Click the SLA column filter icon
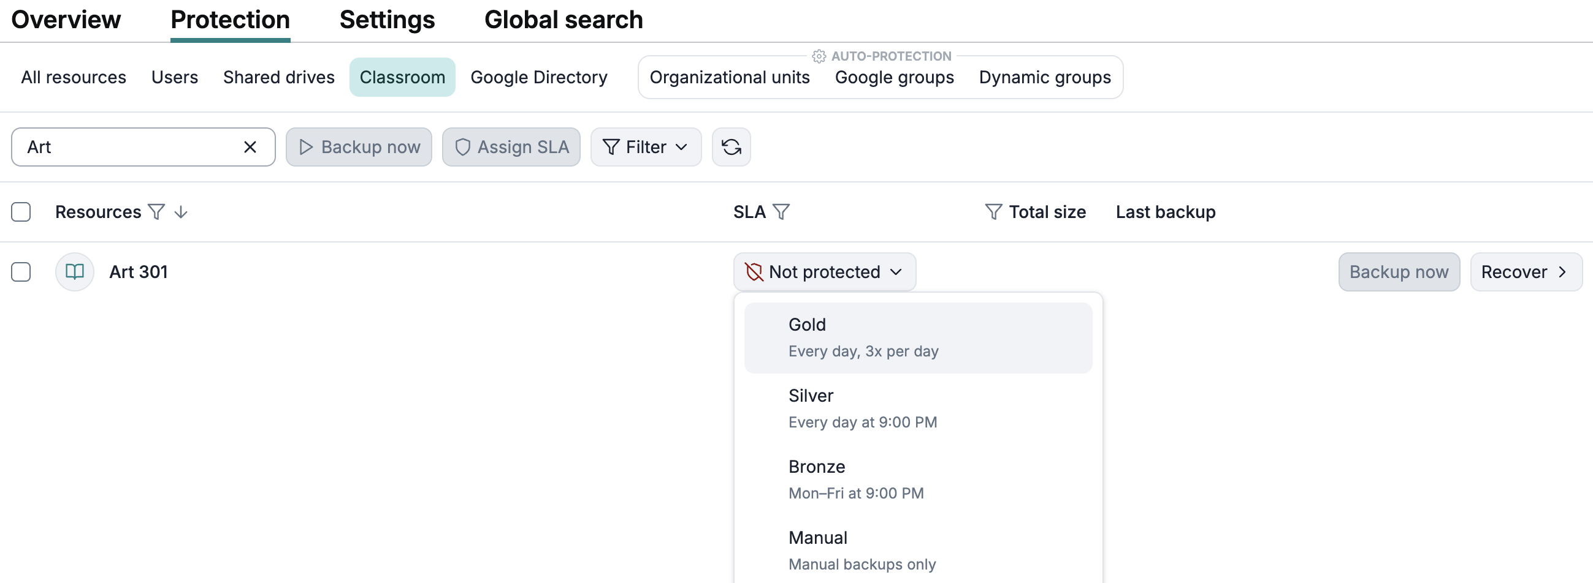1593x583 pixels. [x=781, y=212]
